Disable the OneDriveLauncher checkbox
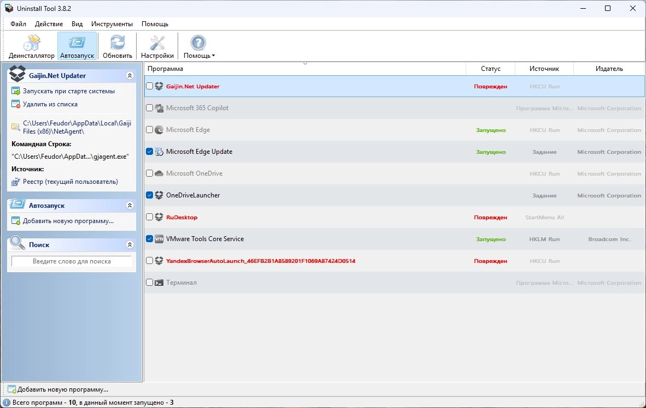This screenshot has width=646, height=408. (x=150, y=195)
